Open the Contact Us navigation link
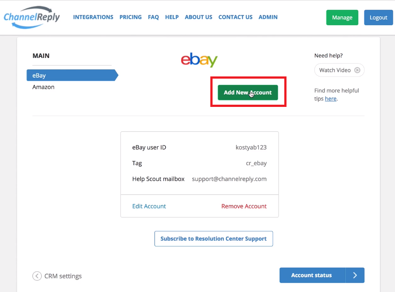Screen dimensions: 395x292 [x=235, y=17]
